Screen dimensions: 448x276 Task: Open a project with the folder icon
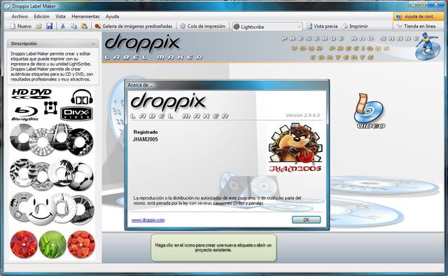pos(39,27)
